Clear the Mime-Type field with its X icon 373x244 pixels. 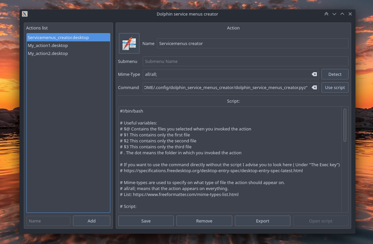tap(314, 74)
